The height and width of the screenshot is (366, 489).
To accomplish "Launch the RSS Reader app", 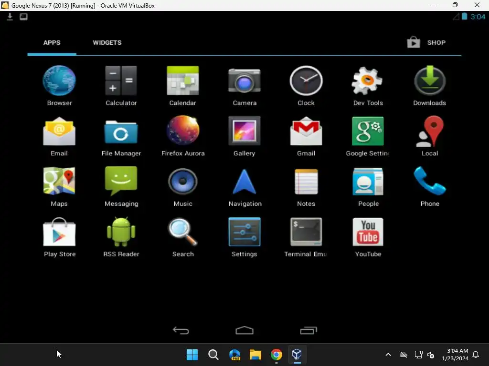I will click(x=121, y=237).
